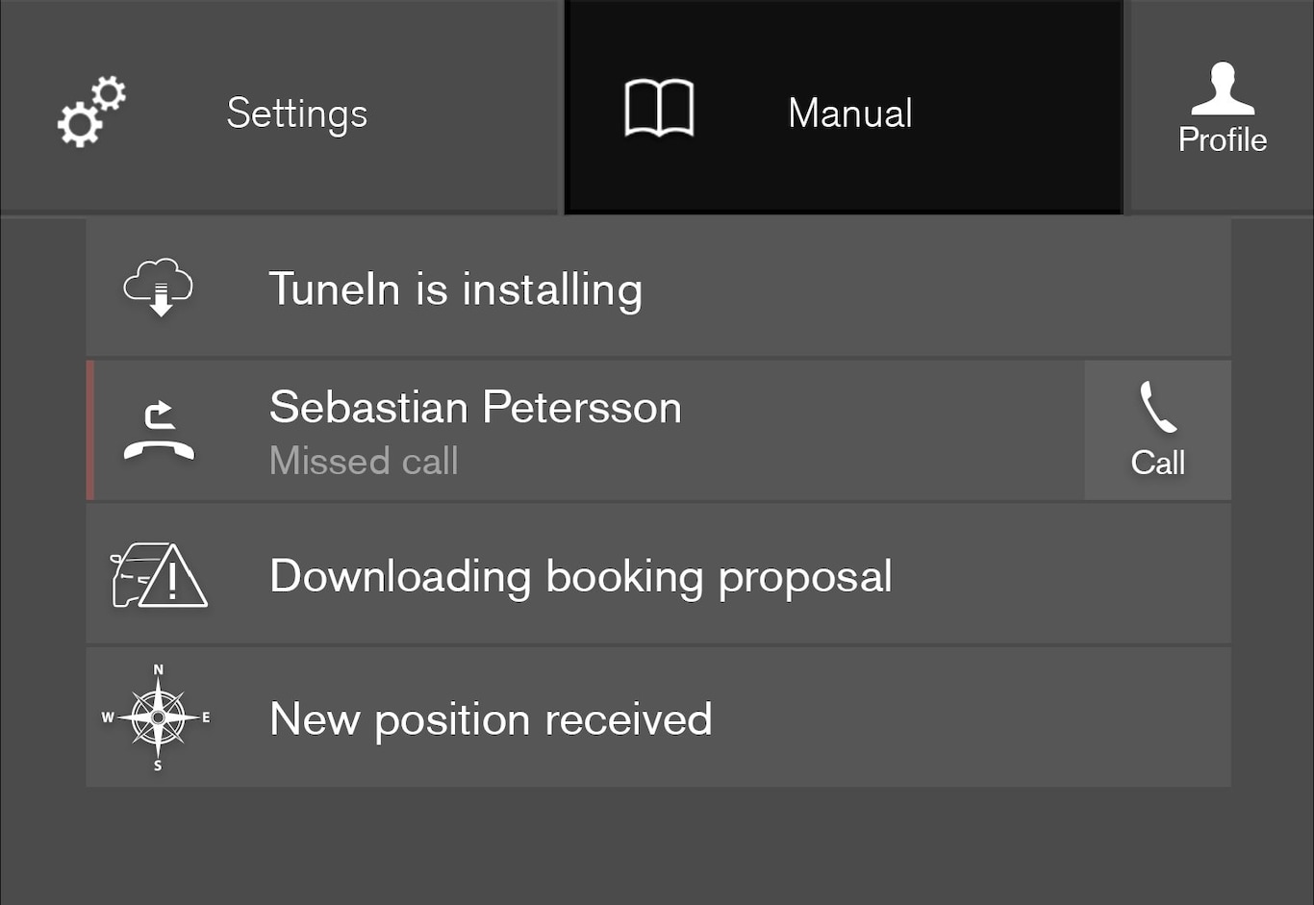
Task: Click the Settings gear icon
Action: coord(91,112)
